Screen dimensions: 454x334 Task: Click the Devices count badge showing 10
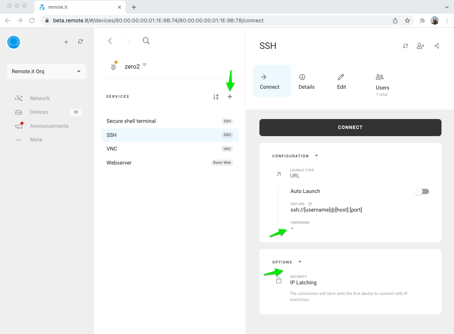point(75,112)
